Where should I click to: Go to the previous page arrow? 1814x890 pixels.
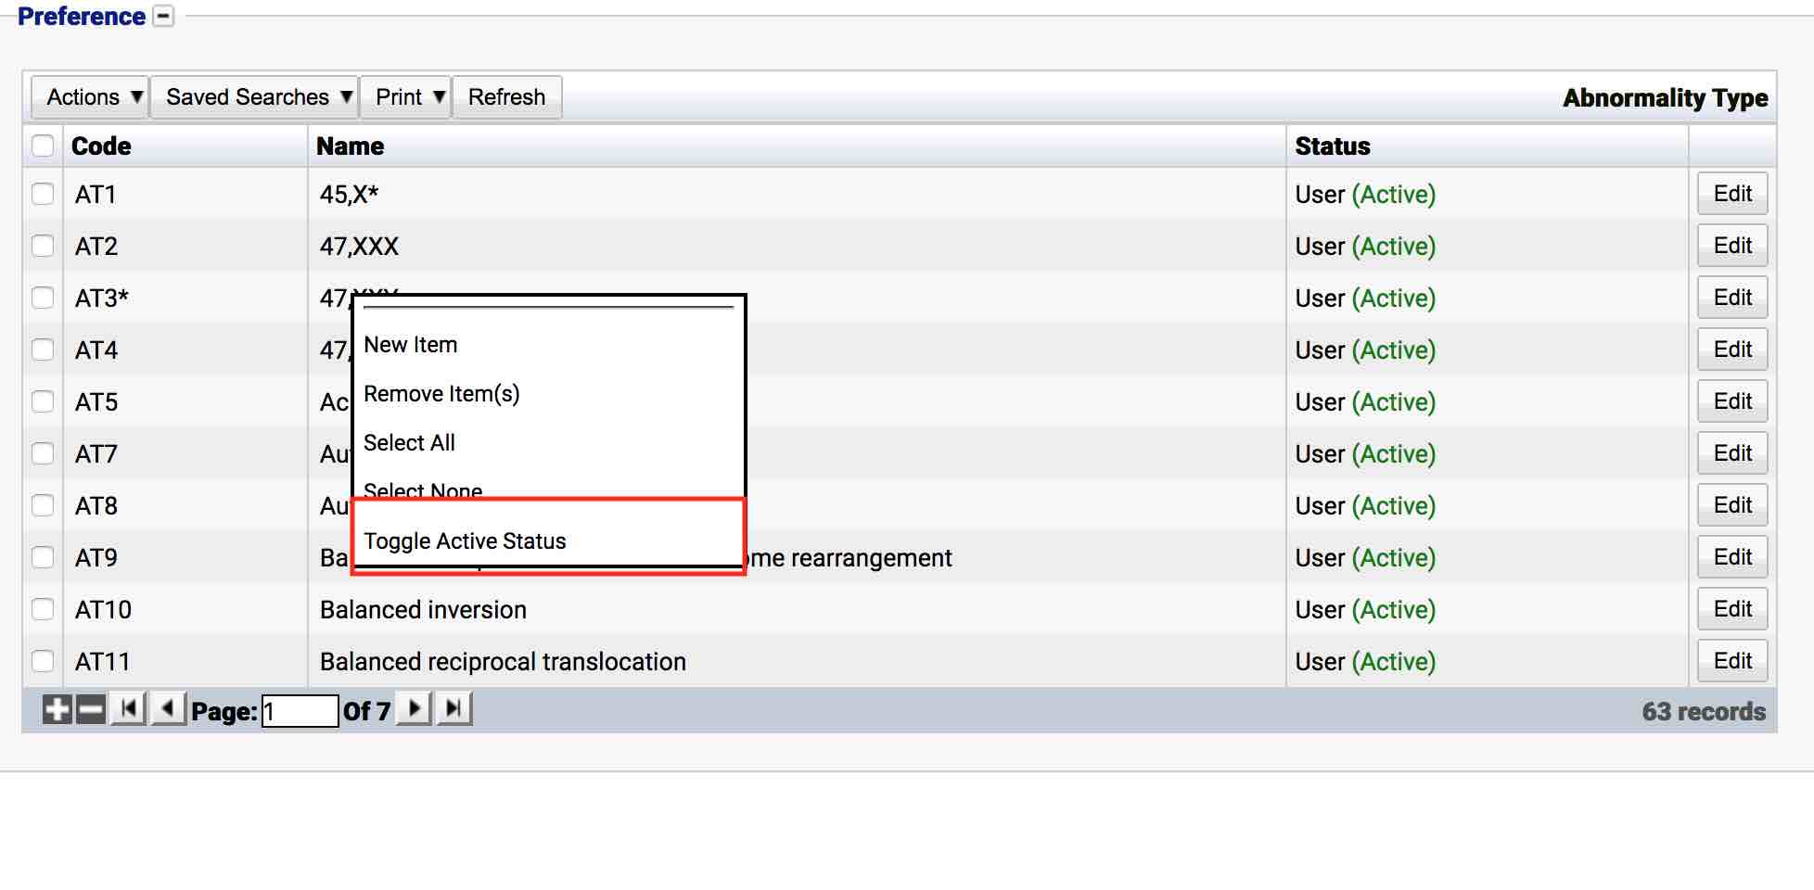(x=168, y=709)
